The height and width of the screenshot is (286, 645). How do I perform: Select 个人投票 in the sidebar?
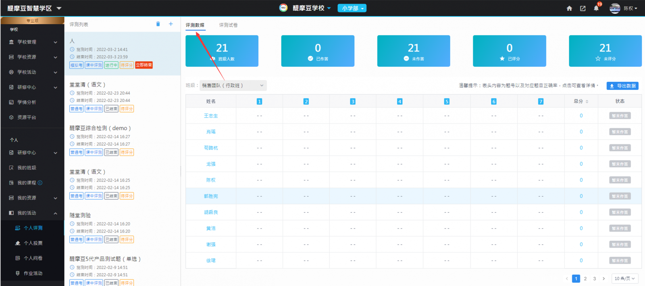[x=33, y=243]
